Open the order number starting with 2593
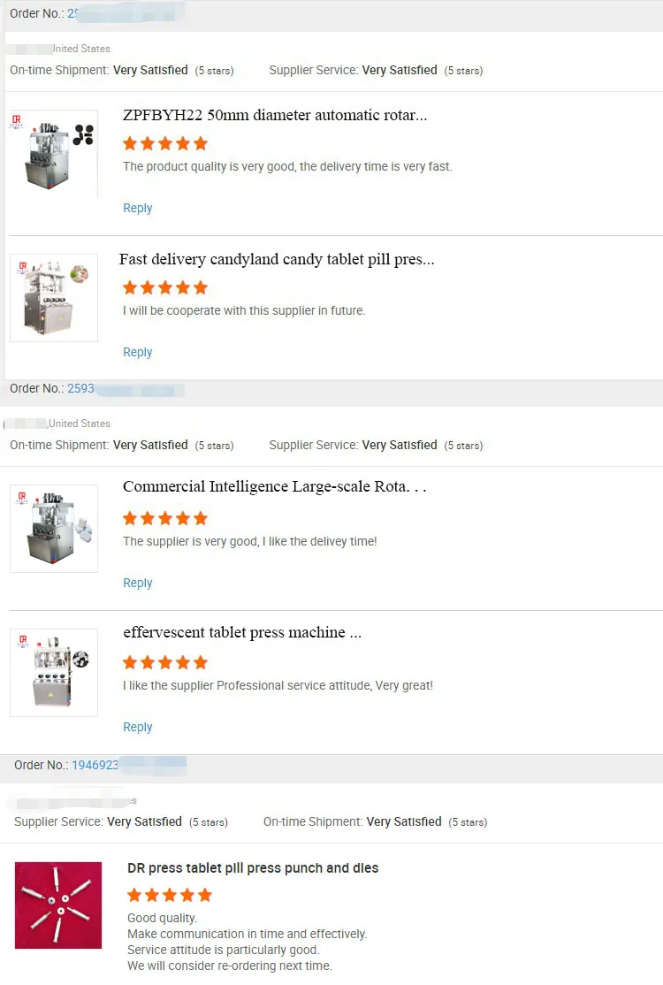 pos(80,389)
